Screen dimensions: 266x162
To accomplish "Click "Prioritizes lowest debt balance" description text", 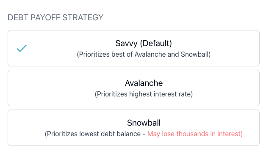I will pos(93,134).
